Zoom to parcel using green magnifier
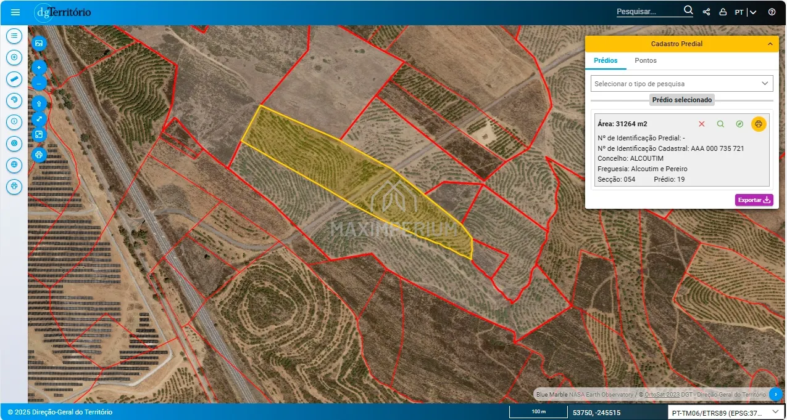Image resolution: width=787 pixels, height=420 pixels. tap(720, 124)
